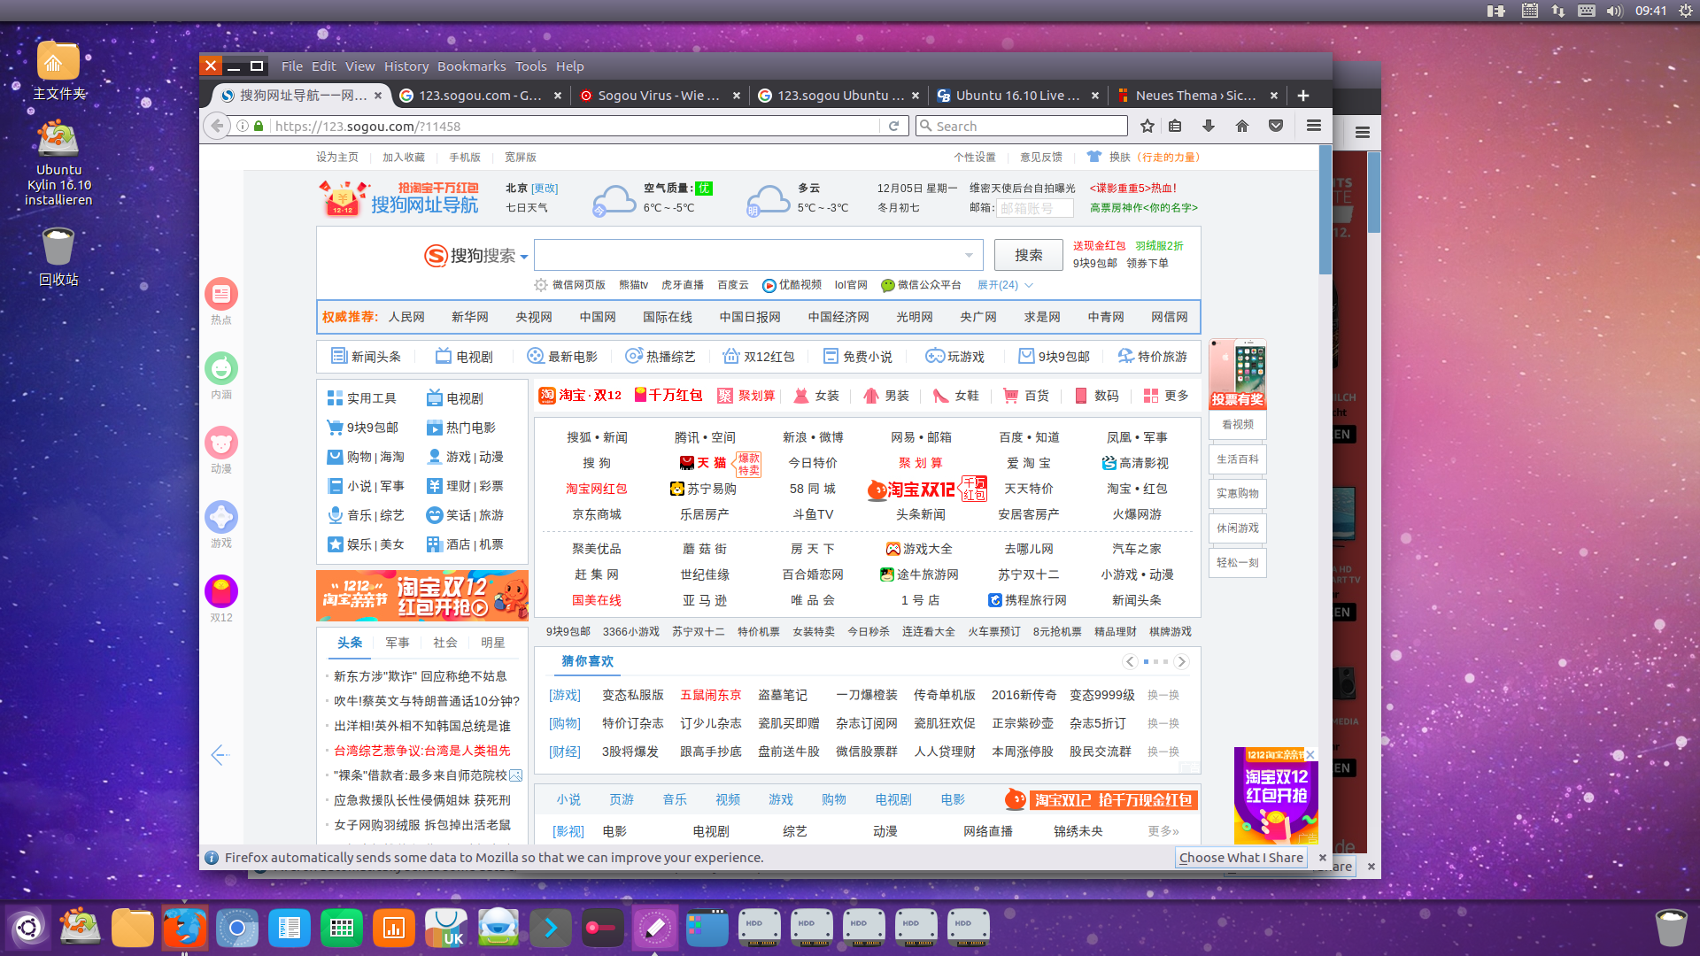The width and height of the screenshot is (1700, 956).
Task: Click the 邮箱账号 email input field
Action: click(1034, 208)
